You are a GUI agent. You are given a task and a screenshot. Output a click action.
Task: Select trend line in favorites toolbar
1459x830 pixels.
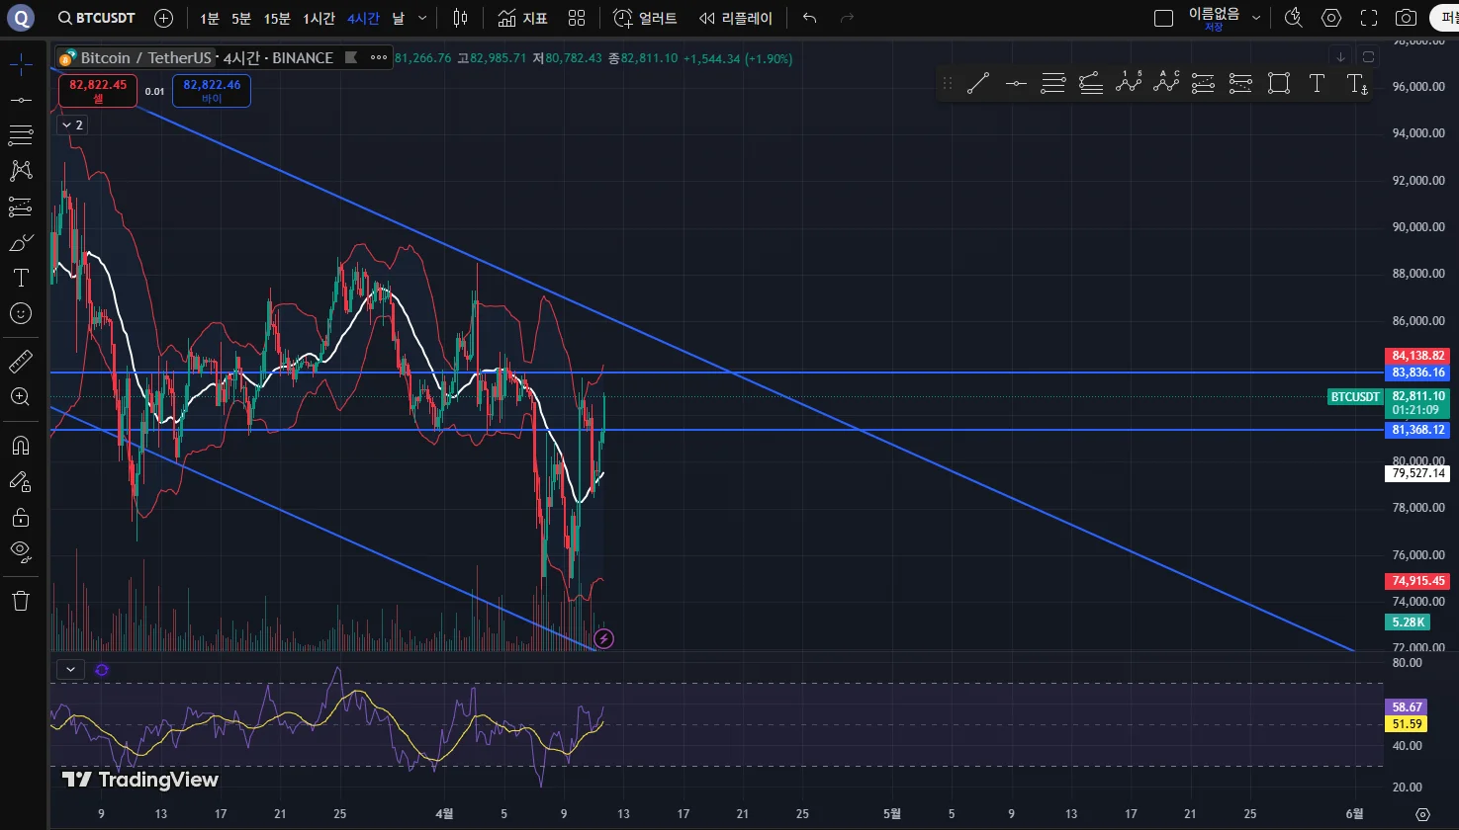point(978,84)
